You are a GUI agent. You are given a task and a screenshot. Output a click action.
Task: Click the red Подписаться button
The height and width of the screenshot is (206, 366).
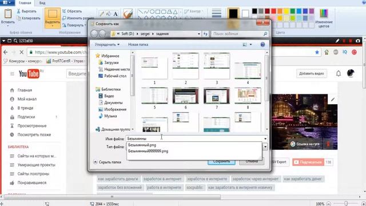click(x=308, y=162)
